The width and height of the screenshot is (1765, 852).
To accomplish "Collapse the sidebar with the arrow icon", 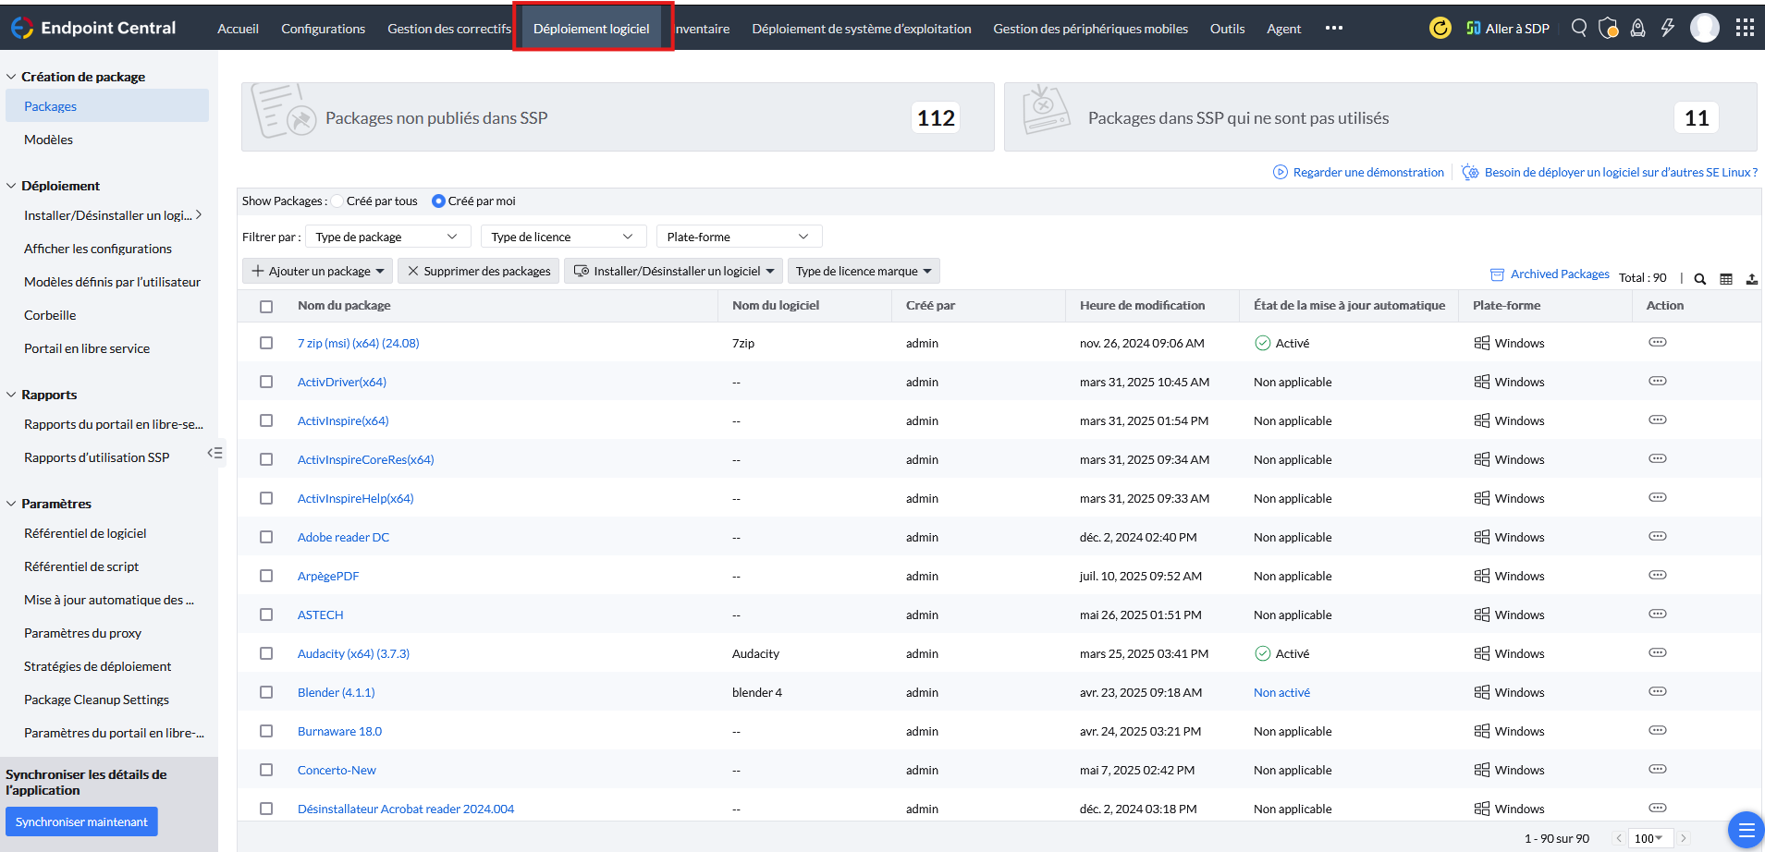I will (215, 453).
